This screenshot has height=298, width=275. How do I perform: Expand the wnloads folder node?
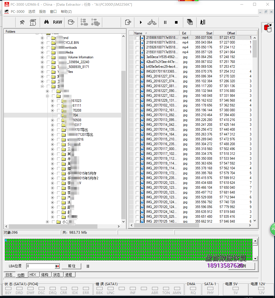tap(42, 48)
